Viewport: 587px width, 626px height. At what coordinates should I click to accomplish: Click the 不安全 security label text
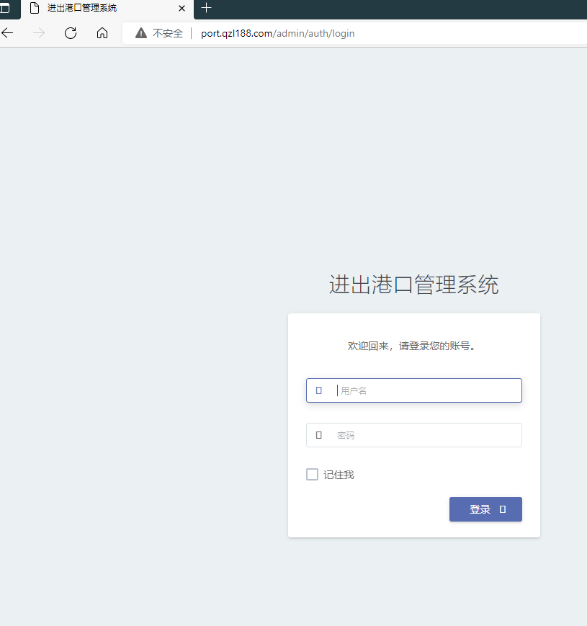tap(164, 32)
